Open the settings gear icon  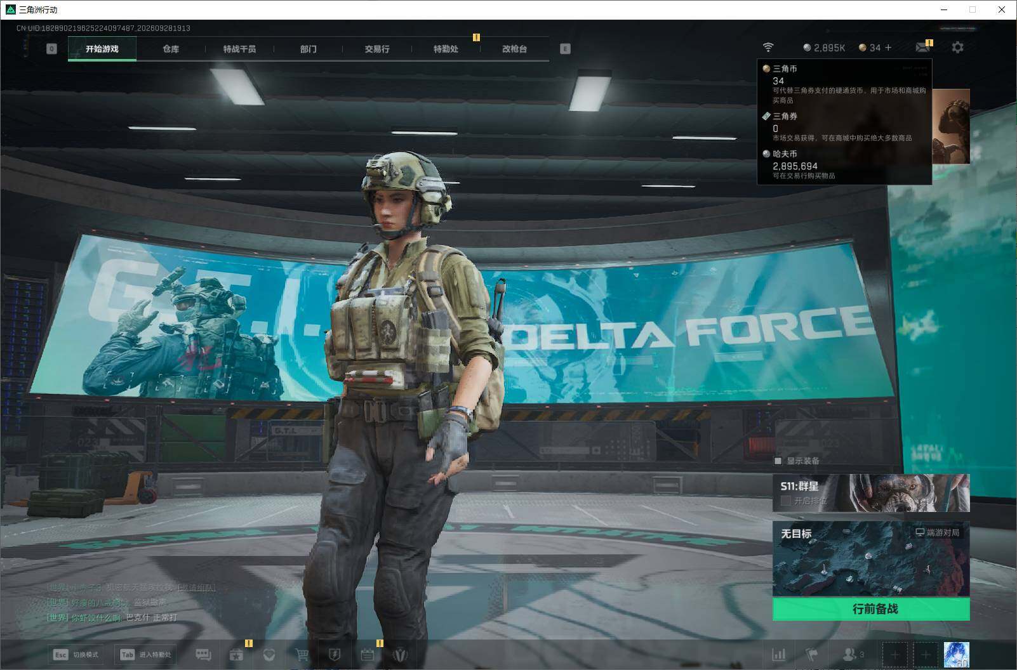point(957,48)
